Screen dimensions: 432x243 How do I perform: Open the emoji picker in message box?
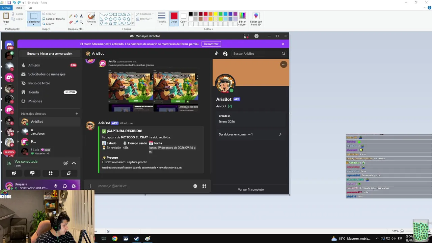[195, 186]
